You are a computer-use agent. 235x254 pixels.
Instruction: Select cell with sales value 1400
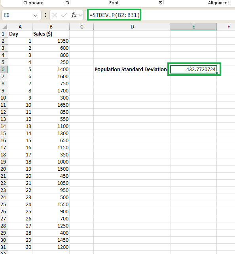(51, 70)
